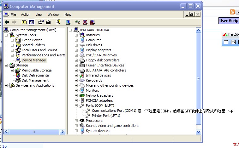Click the Help toolbar icon
Viewport: 239px width, 148px height.
[58, 22]
